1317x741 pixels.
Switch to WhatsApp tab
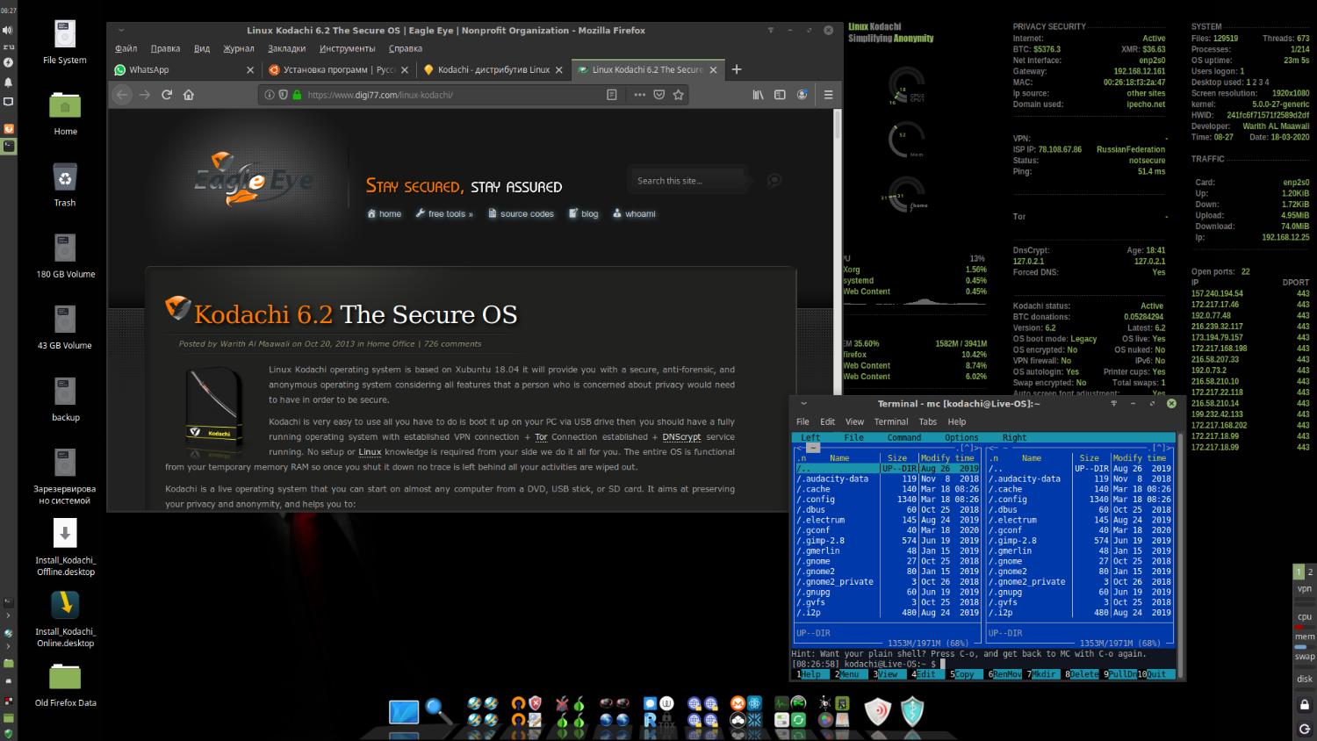(183, 70)
